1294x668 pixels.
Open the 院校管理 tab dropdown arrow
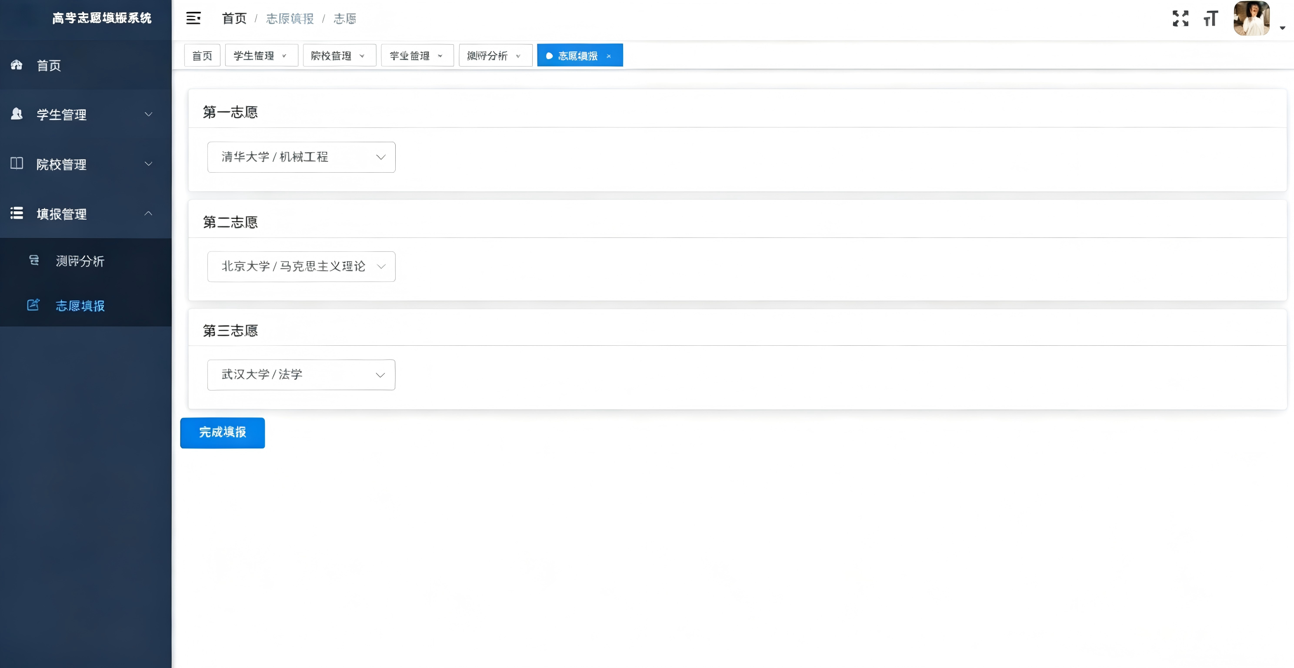point(362,56)
